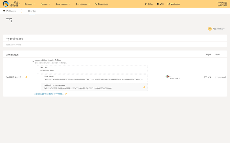Click the chain logo in top-left corner
Screen dimensions: 230x143
point(6,4)
